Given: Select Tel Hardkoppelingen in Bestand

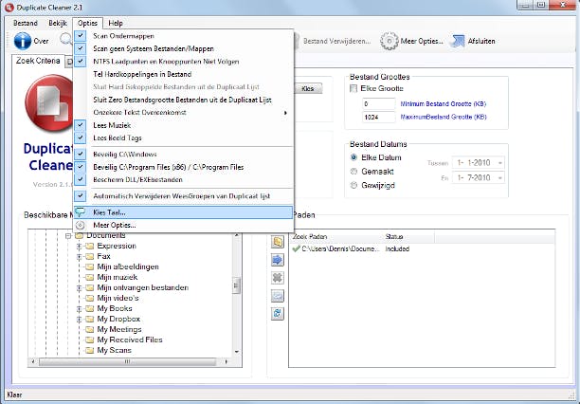Looking at the screenshot, I should [184, 74].
